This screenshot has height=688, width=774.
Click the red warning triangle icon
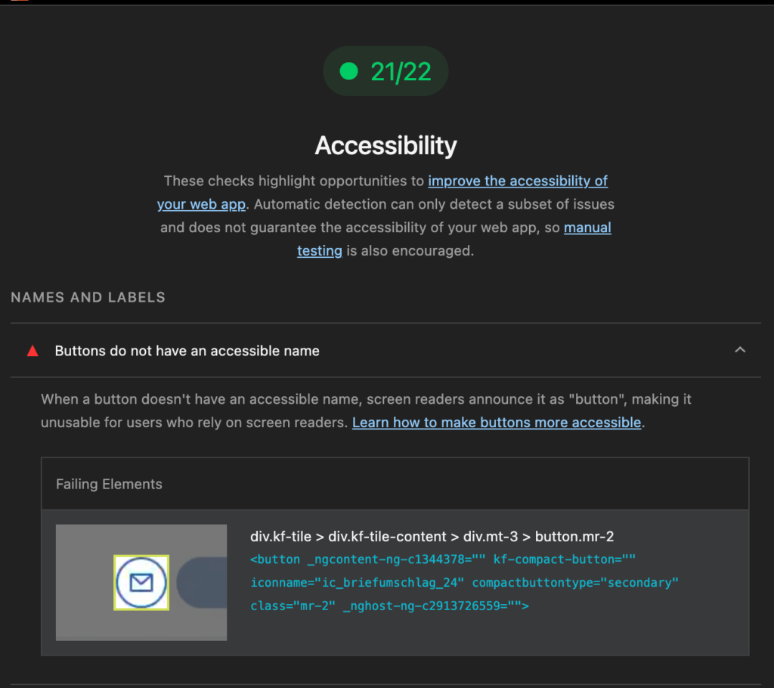32,350
